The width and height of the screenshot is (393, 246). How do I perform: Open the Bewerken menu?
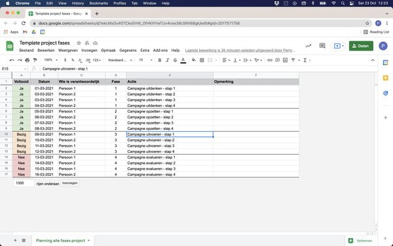coord(46,51)
